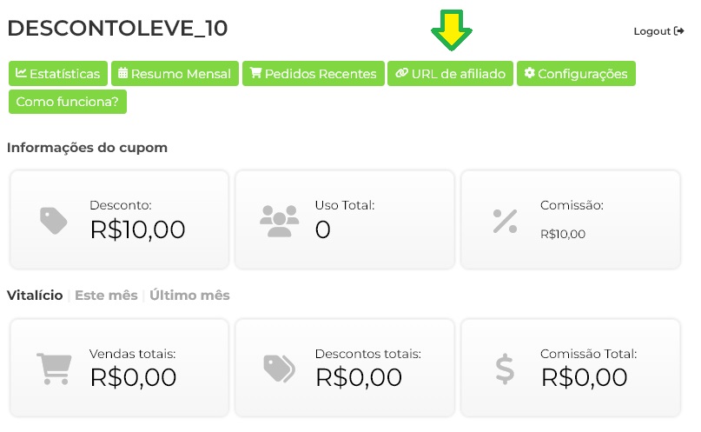Click the Comissão Total R$0,00 value
Viewport: 701px width, 432px height.
tap(584, 377)
